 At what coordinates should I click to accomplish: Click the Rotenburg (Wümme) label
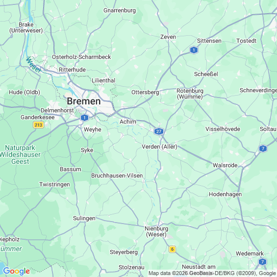190,94
